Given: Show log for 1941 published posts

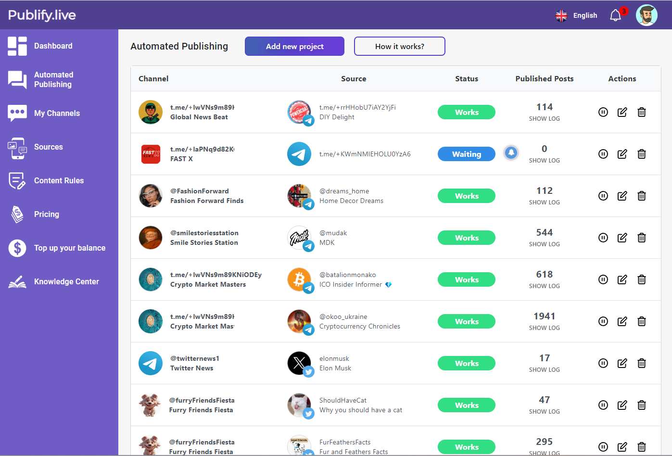Looking at the screenshot, I should tap(544, 328).
